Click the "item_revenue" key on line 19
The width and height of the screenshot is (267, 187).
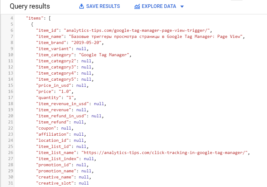click(x=53, y=110)
